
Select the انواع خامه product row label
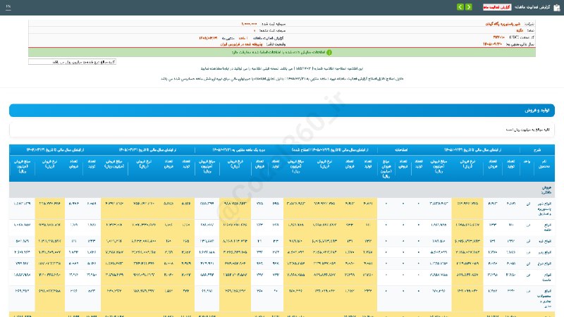coord(546,227)
